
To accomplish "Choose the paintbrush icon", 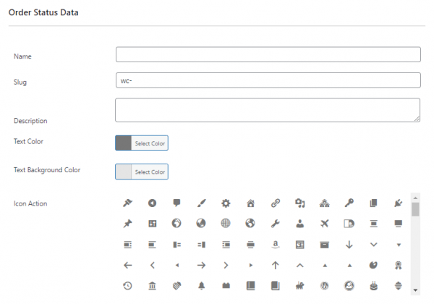I will (x=201, y=203).
